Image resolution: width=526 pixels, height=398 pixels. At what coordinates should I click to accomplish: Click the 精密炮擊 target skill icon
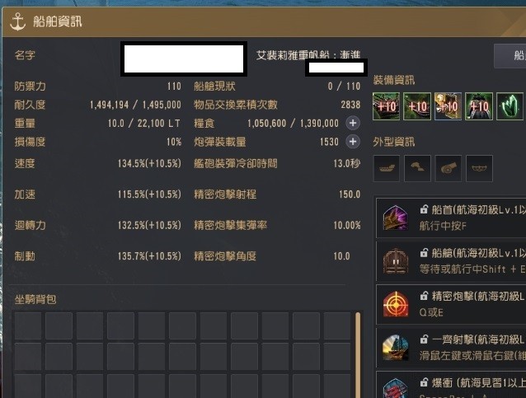(x=396, y=304)
